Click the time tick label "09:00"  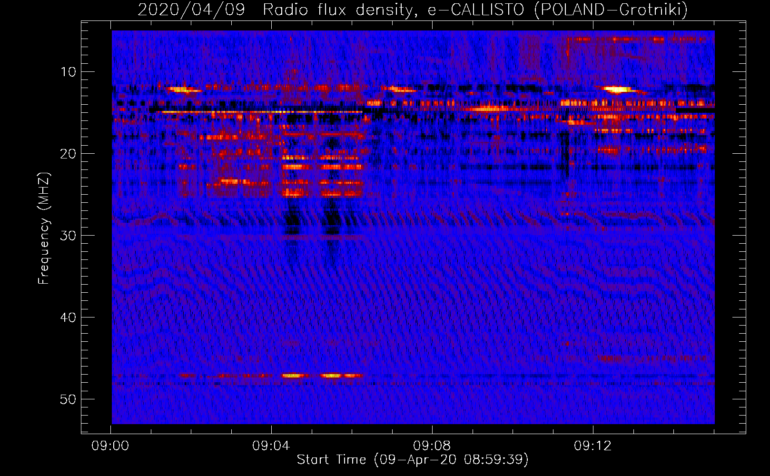point(110,446)
